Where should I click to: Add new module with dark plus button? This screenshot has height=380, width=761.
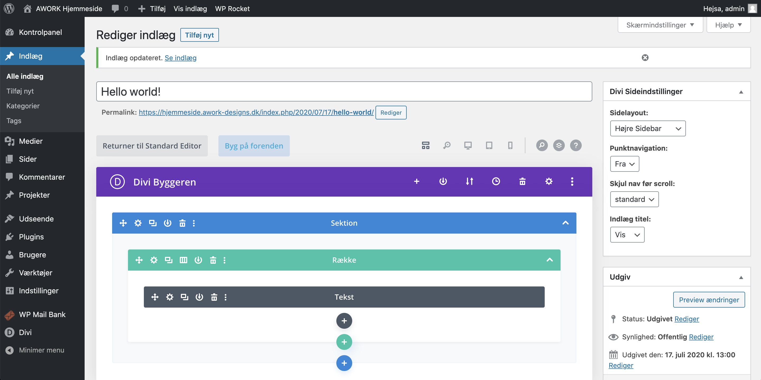pos(344,321)
